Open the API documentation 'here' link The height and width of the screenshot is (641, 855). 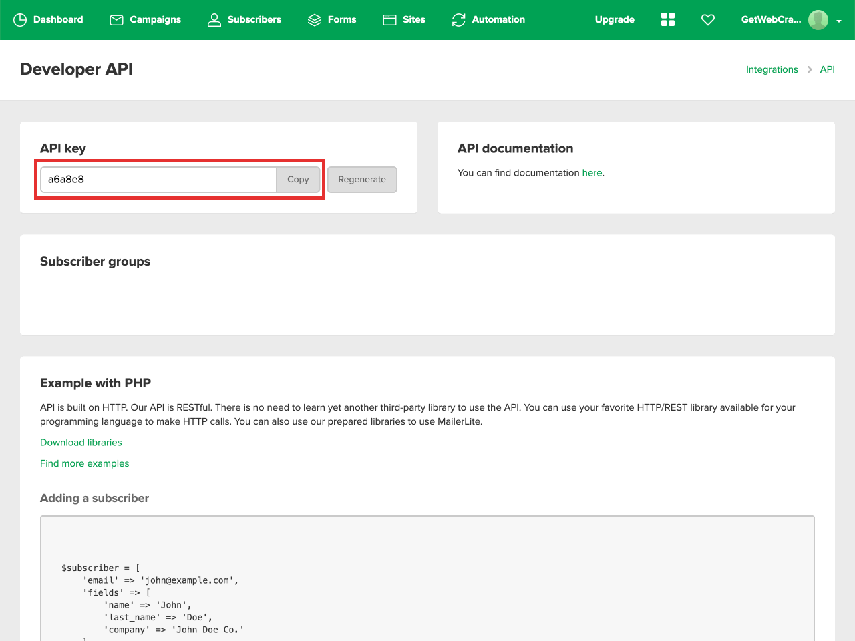point(592,173)
